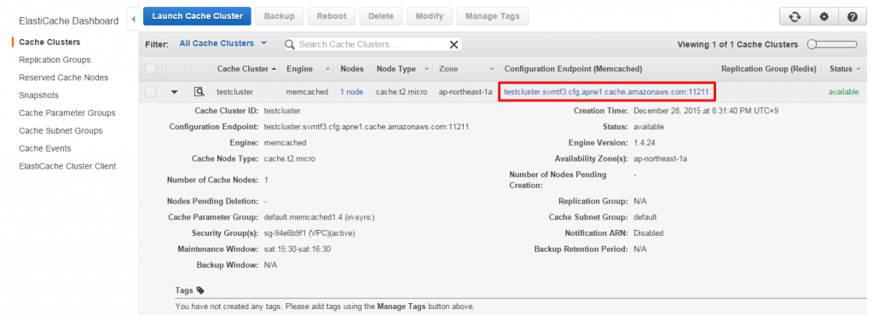Click the cache.t2.micro cell in the row
The width and height of the screenshot is (873, 315).
pos(402,92)
